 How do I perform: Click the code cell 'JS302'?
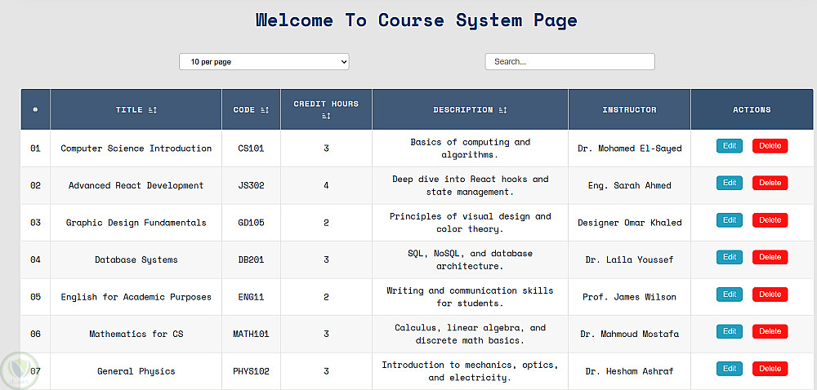251,185
